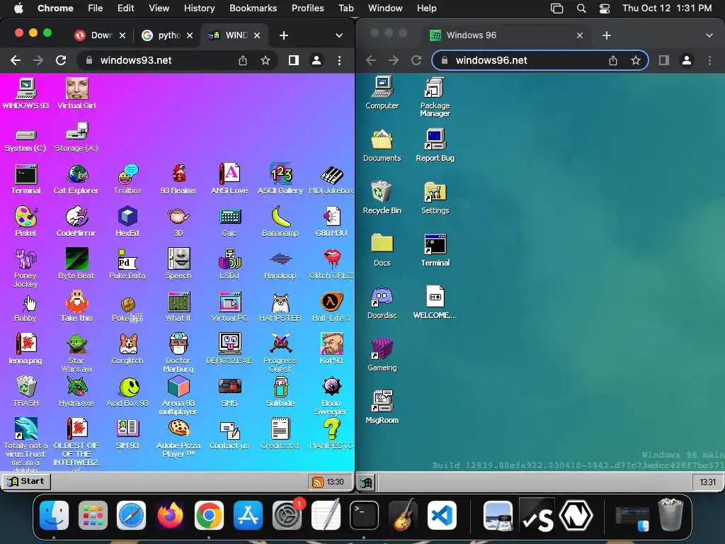Image resolution: width=725 pixels, height=544 pixels.
Task: Open Adobe Pizza Player icon
Action: (x=178, y=439)
